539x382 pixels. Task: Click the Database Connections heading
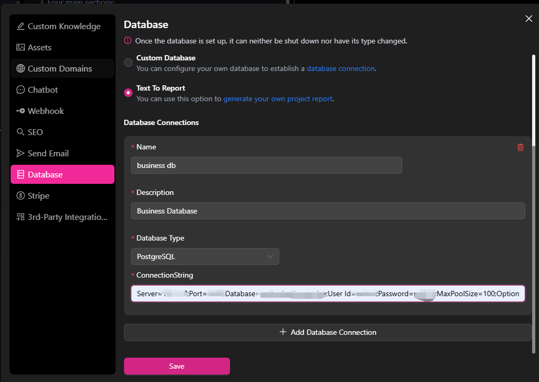pos(161,122)
